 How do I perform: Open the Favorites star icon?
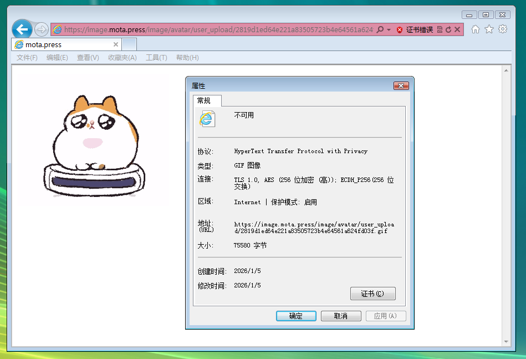click(x=489, y=29)
